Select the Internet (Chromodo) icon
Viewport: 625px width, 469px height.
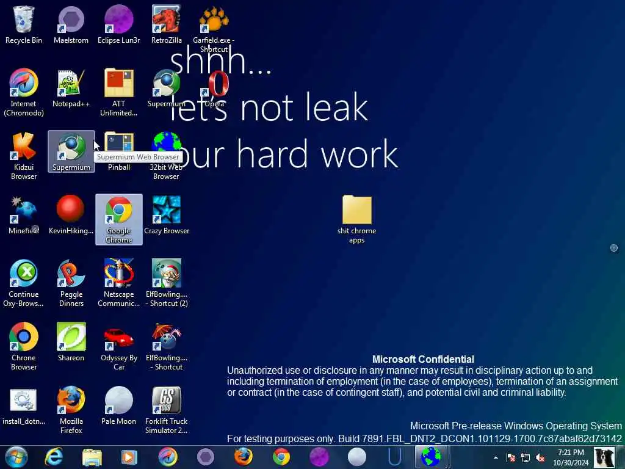pyautogui.click(x=24, y=93)
